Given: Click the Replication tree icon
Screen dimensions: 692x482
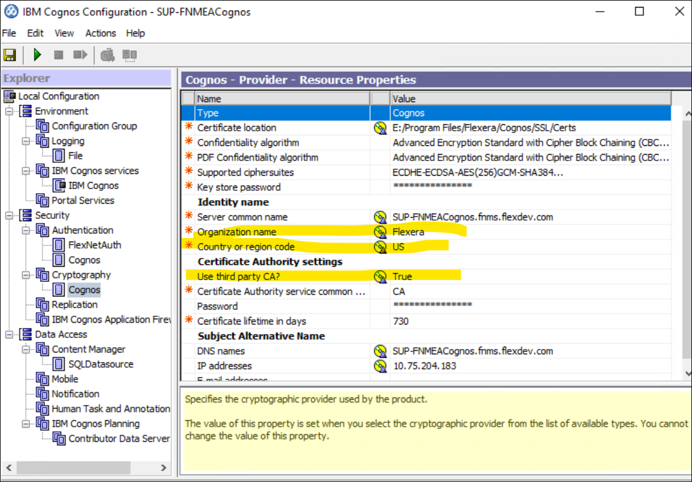Looking at the screenshot, I should [43, 305].
